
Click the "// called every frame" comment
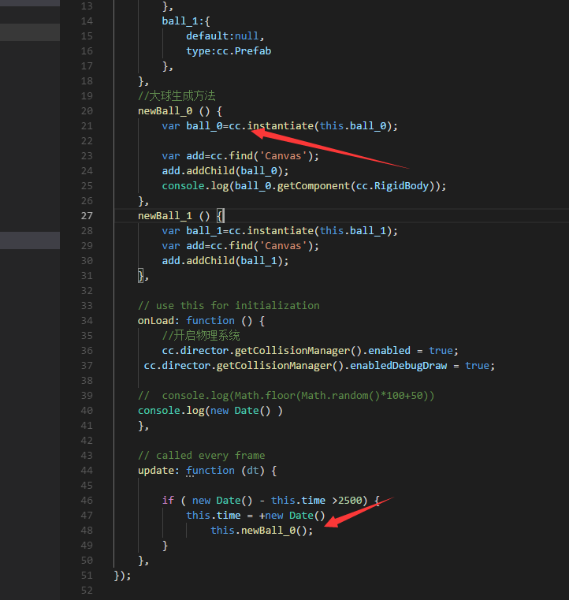(x=201, y=456)
